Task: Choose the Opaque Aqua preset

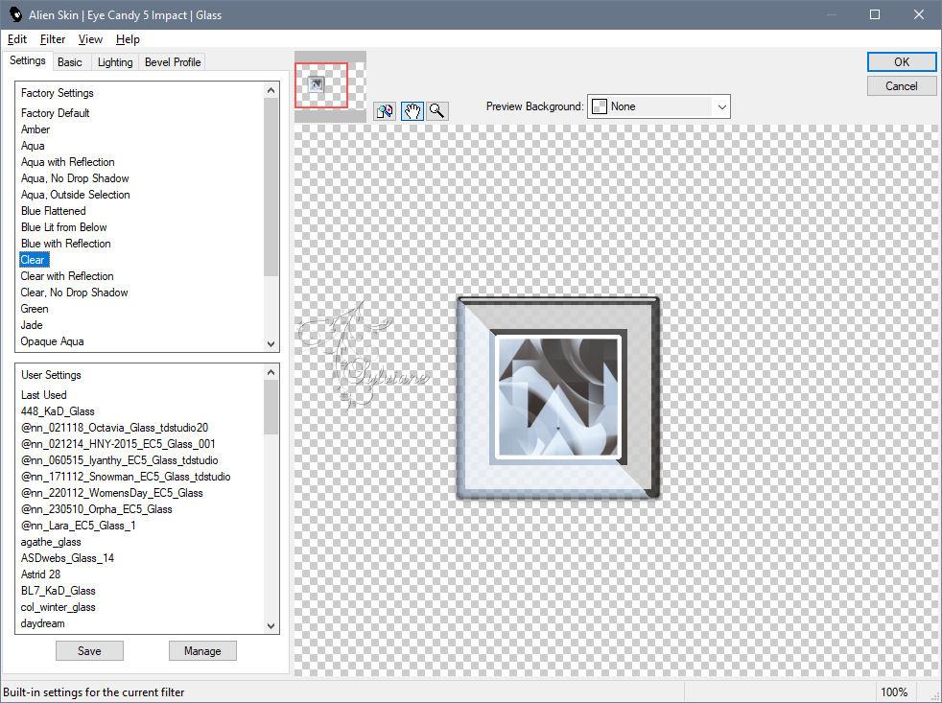Action: click(52, 340)
